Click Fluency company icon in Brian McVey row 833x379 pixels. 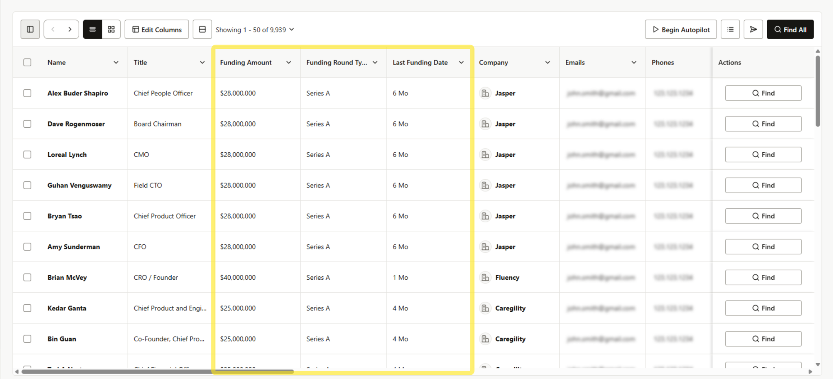tap(485, 278)
